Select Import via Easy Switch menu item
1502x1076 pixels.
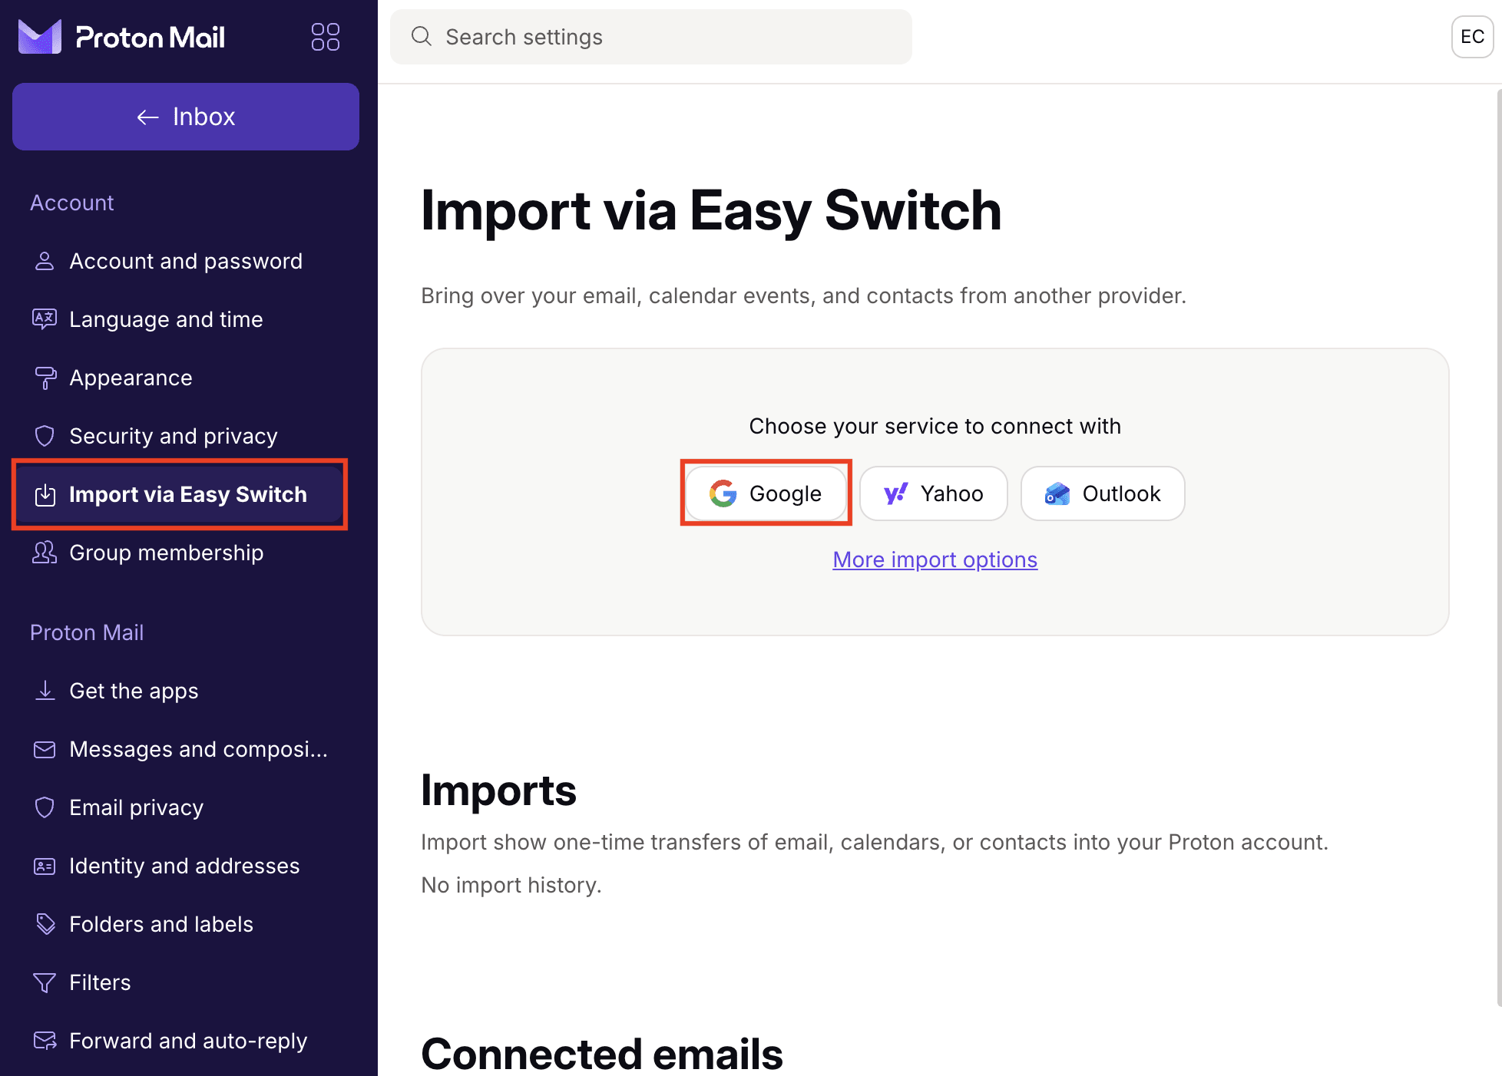(x=180, y=494)
